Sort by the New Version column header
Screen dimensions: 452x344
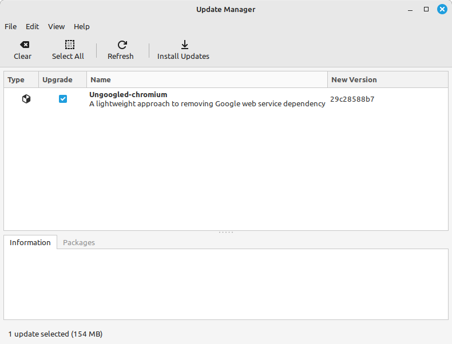point(388,80)
